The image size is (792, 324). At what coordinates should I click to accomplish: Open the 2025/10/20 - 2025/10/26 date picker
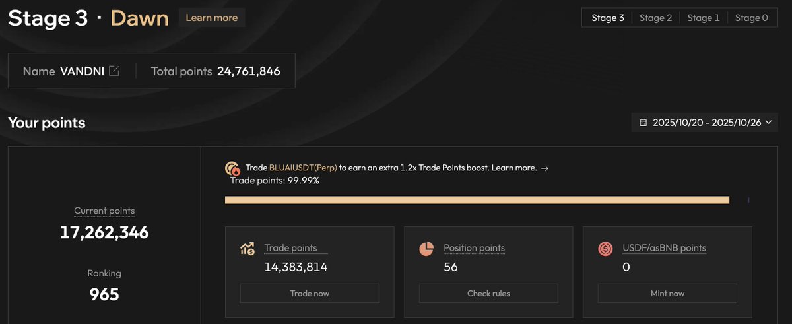click(706, 123)
